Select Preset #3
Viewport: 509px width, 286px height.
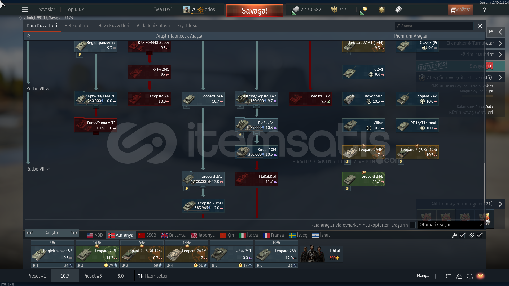[93, 276]
